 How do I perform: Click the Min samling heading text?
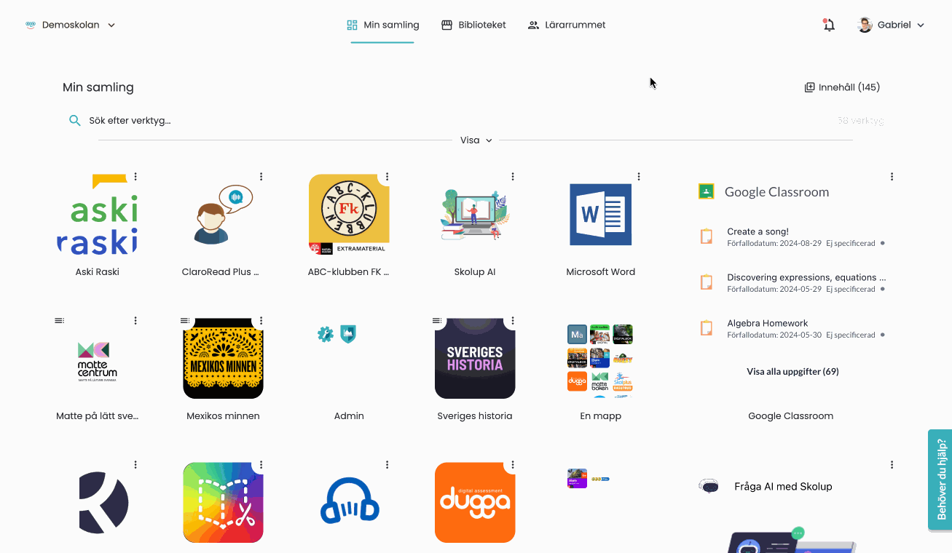[98, 87]
